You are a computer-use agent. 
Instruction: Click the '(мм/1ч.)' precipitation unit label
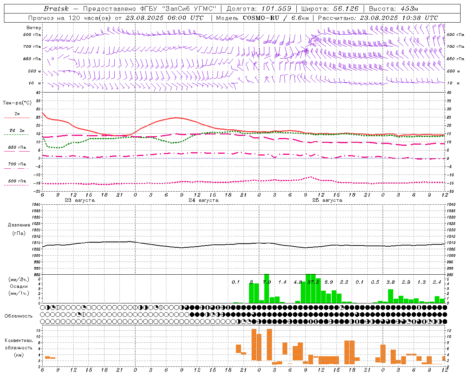(19, 293)
